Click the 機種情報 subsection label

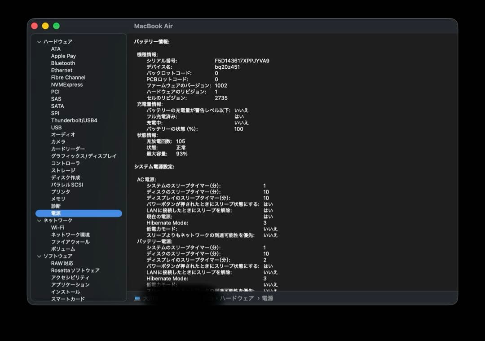[x=147, y=54]
